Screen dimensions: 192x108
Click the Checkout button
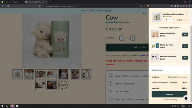click(169, 94)
